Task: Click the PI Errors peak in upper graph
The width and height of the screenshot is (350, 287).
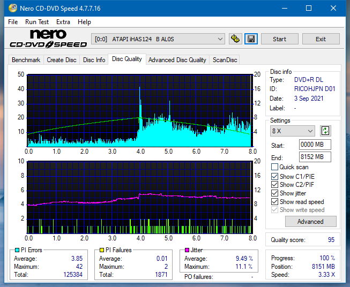Action: click(140, 87)
